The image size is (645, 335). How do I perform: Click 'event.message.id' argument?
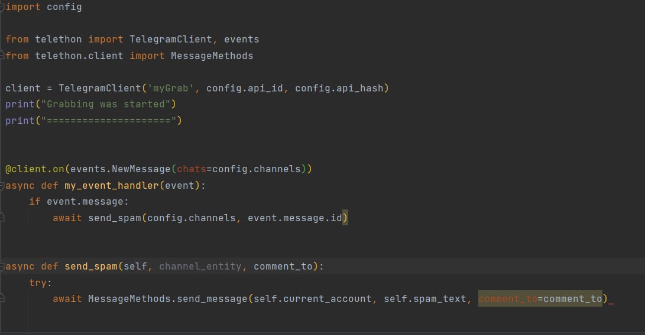[x=294, y=218]
